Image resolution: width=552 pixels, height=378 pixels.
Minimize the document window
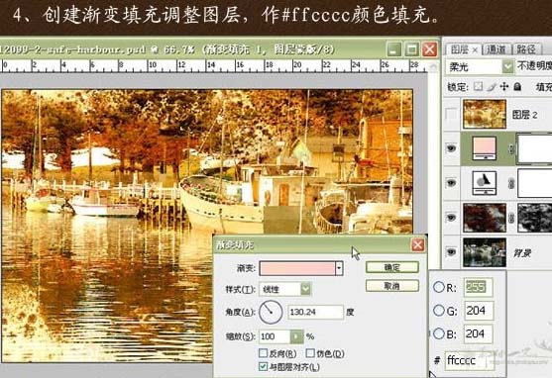393,49
